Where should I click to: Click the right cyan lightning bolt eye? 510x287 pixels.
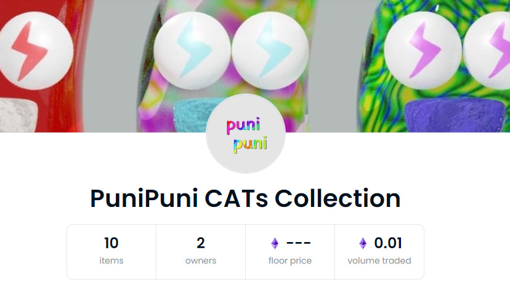(270, 51)
